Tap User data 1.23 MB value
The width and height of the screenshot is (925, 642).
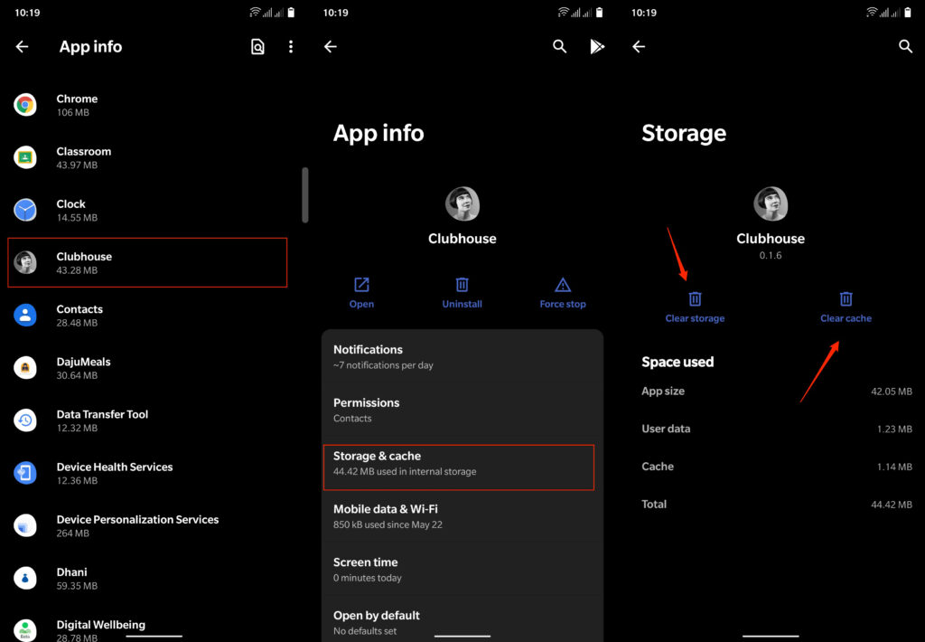894,430
